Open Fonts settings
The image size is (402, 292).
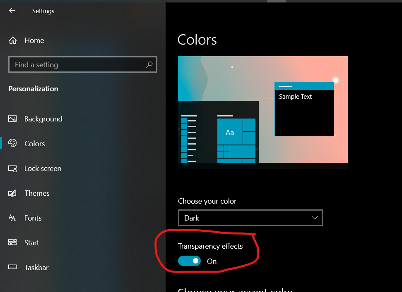pos(33,218)
